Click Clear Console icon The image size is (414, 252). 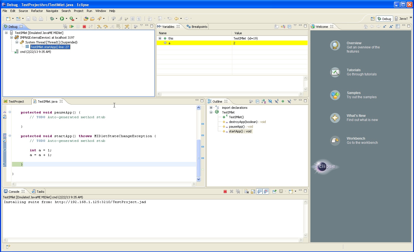tap(246, 192)
